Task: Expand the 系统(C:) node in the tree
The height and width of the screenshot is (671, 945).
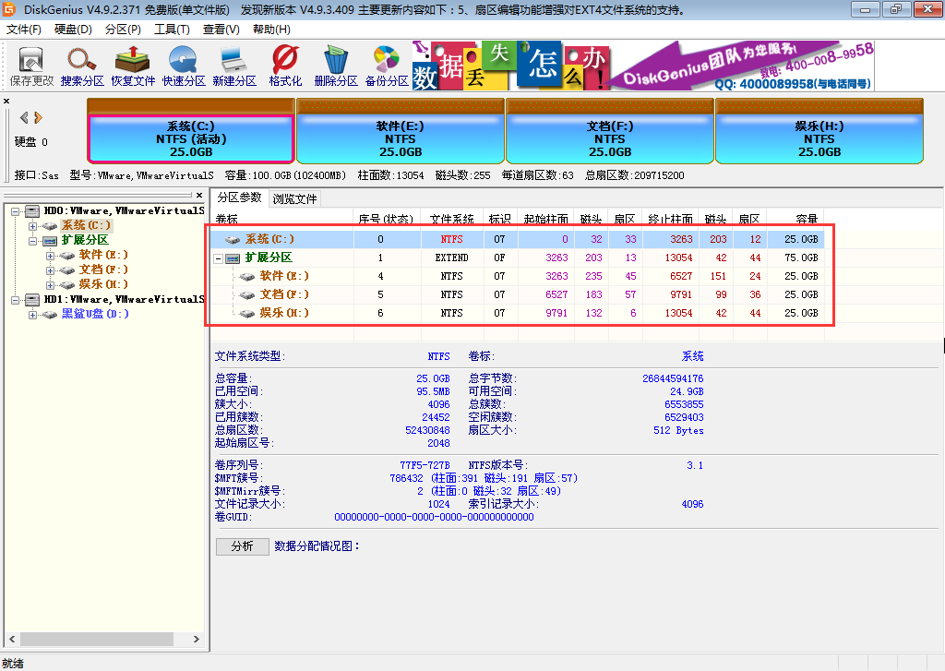Action: click(33, 225)
